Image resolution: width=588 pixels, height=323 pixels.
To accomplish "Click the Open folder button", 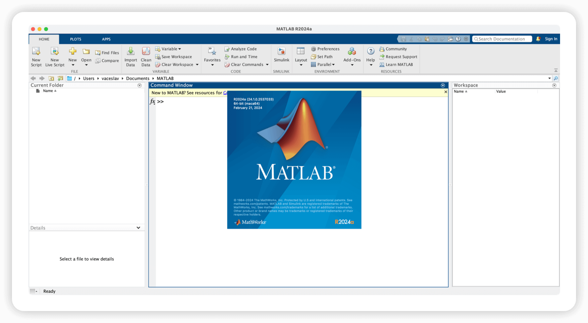I will [x=86, y=57].
